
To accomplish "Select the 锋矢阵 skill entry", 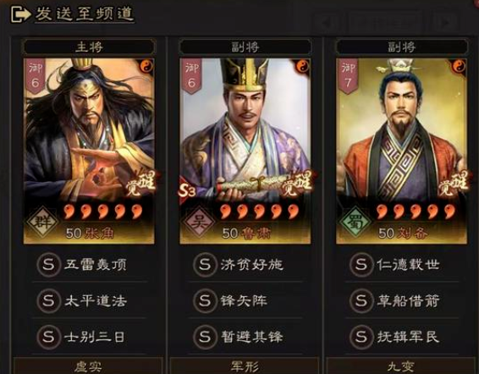I will [245, 300].
